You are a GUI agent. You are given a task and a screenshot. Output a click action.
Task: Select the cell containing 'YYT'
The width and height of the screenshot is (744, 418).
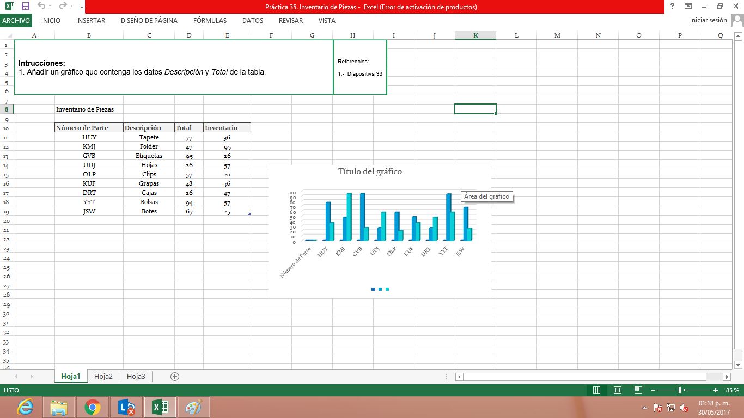tap(89, 202)
